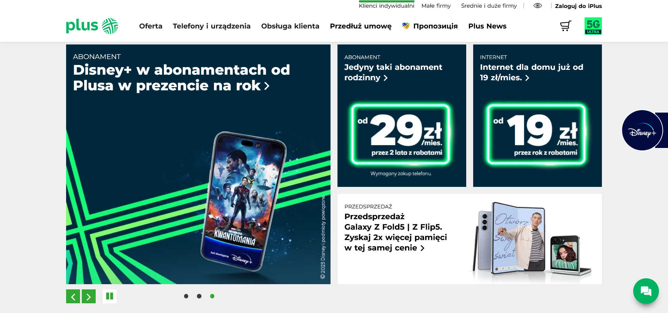Open Przedłuż umowę page
The image size is (668, 313).
point(360,26)
